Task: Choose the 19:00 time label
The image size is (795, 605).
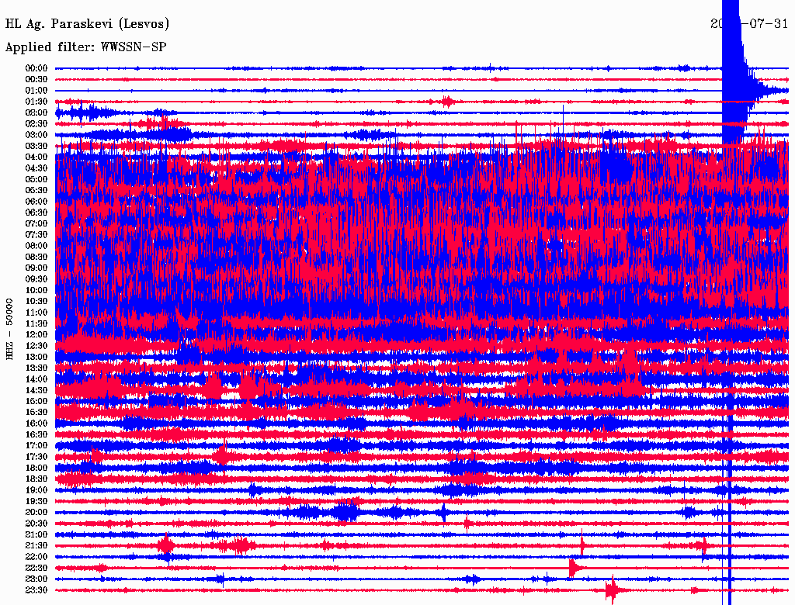Action: 36,490
